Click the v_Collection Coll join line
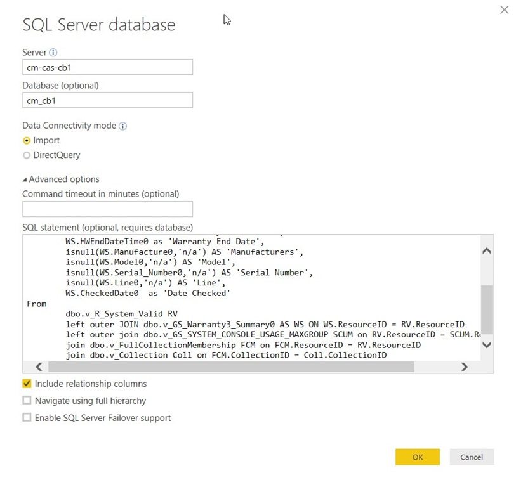 pos(226,356)
